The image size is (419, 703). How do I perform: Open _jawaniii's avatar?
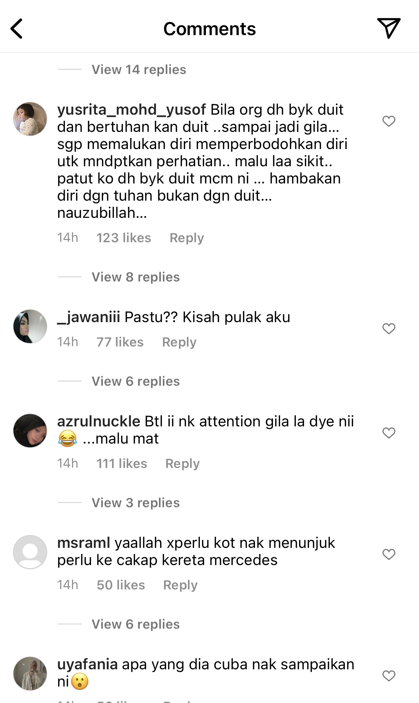(30, 326)
